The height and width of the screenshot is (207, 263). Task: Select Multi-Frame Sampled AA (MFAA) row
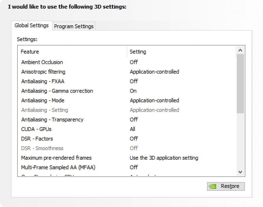click(58, 167)
